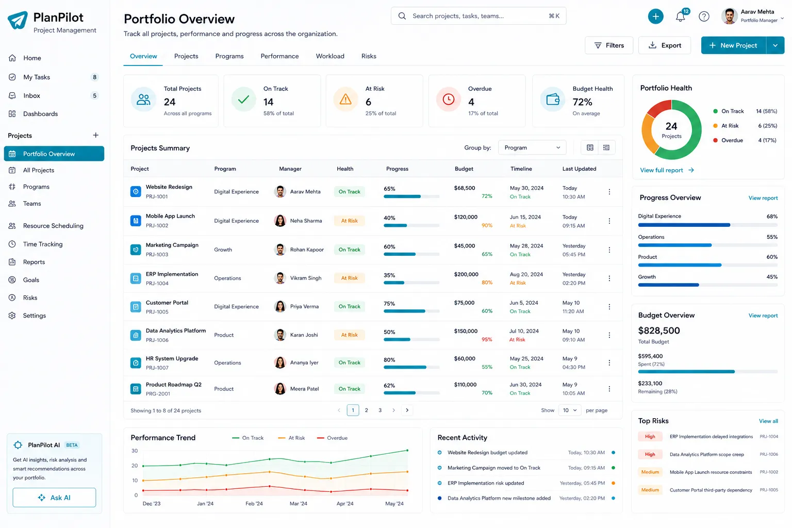Click the search projects input field
This screenshot has width=792, height=528.
pyautogui.click(x=478, y=16)
